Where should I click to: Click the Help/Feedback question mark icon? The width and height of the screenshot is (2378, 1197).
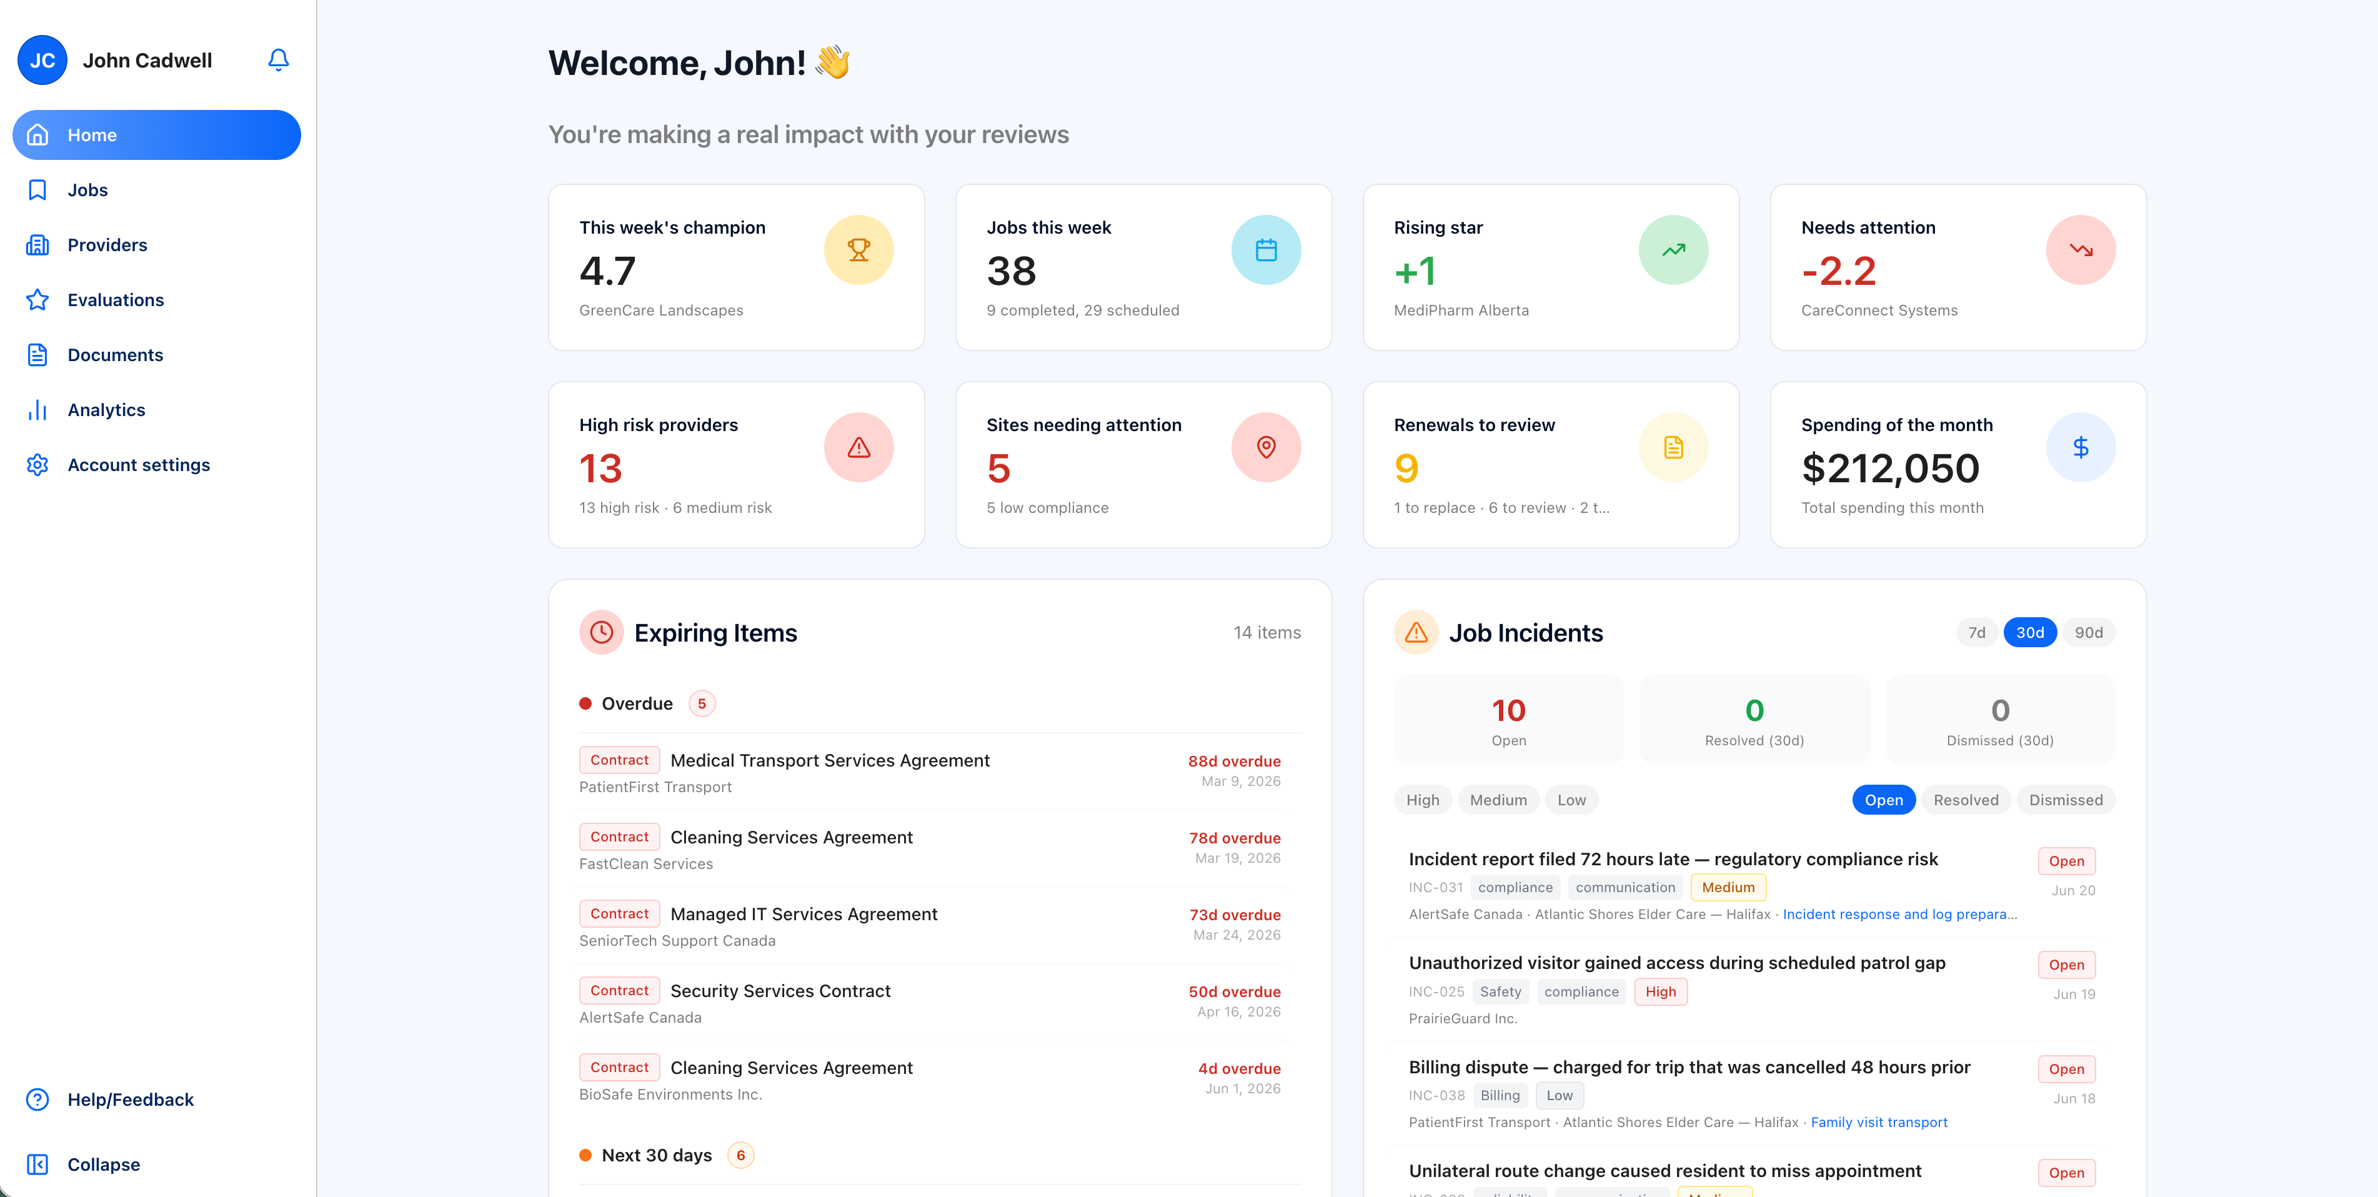click(x=38, y=1099)
